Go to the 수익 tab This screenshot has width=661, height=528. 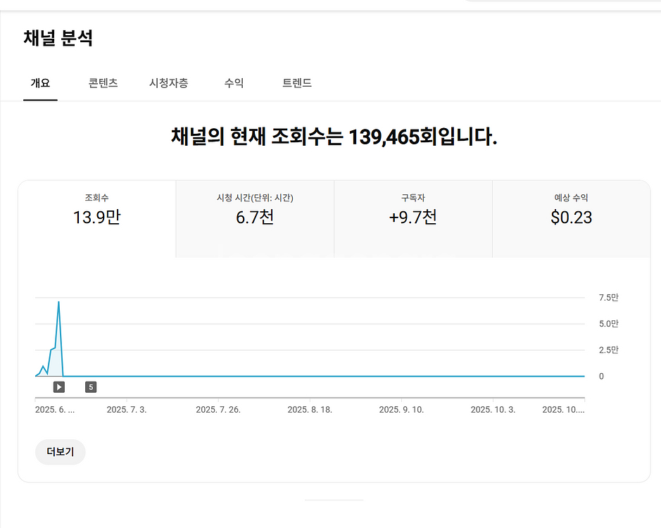234,83
